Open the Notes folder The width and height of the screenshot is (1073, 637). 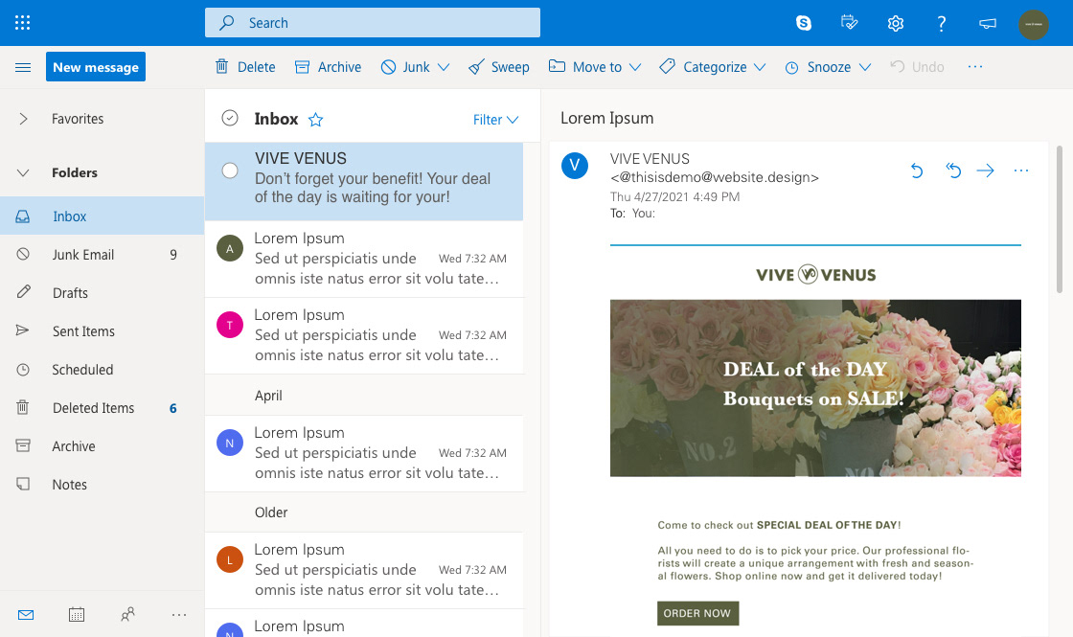point(102,485)
